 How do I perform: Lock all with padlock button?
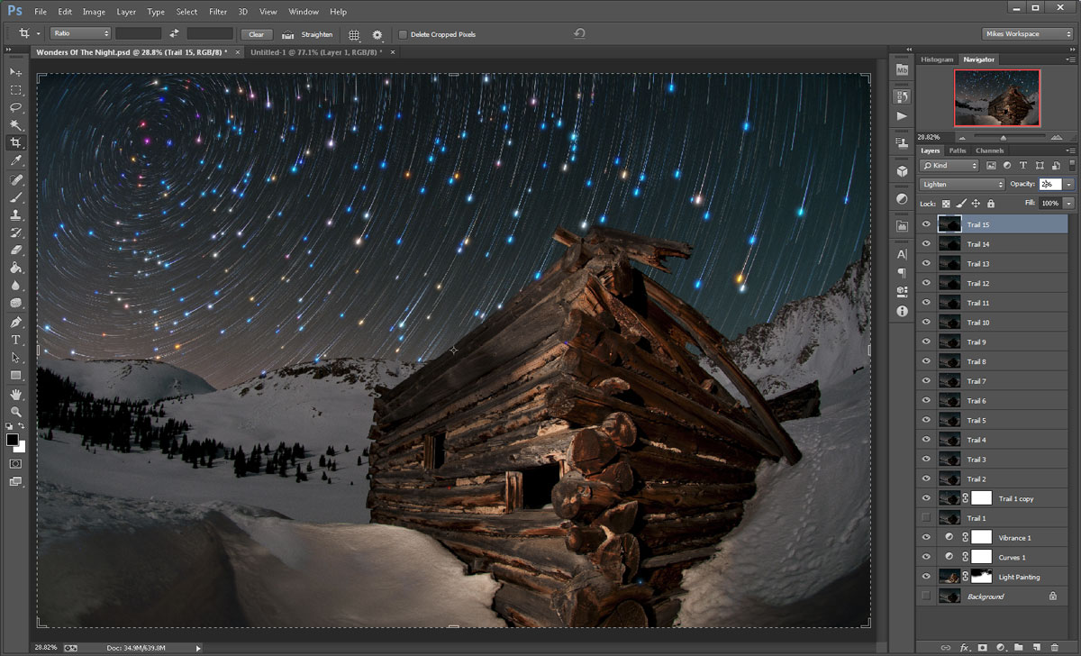tap(993, 204)
